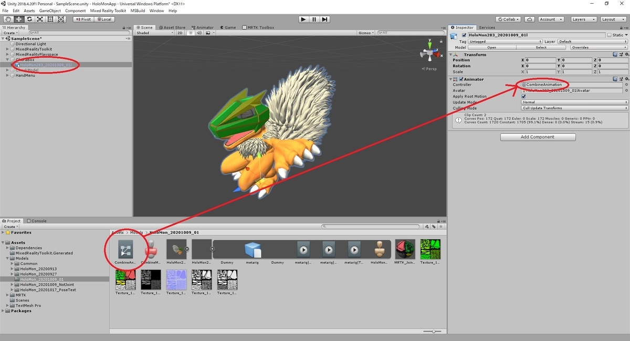Click the model Select button
This screenshot has height=341, width=630.
[541, 47]
